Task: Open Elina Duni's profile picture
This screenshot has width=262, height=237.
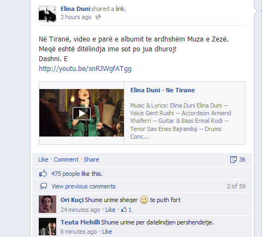Action: (47, 14)
